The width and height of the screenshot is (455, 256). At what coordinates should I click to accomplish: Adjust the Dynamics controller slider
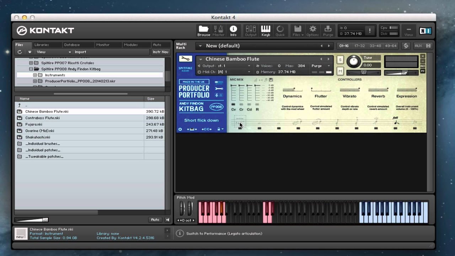(292, 89)
